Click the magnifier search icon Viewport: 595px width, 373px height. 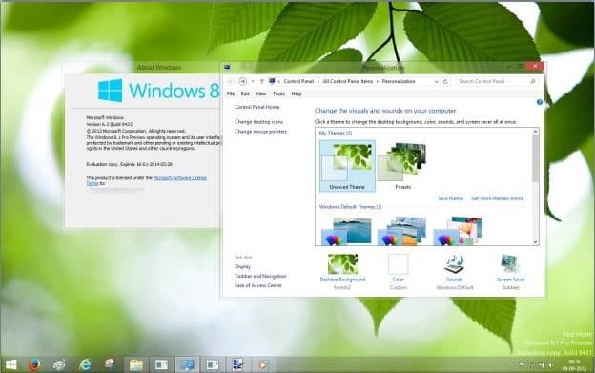pos(532,81)
